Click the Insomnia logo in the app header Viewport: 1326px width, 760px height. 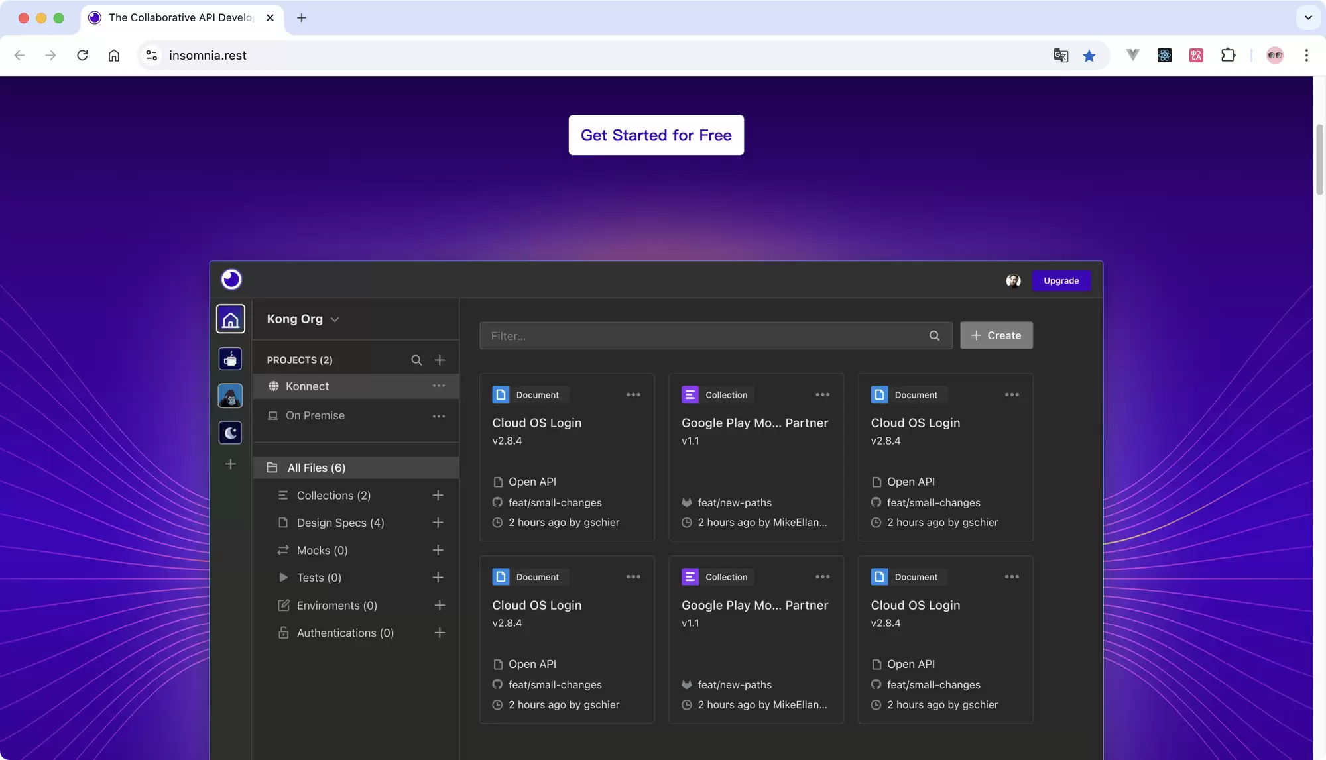[x=231, y=280]
